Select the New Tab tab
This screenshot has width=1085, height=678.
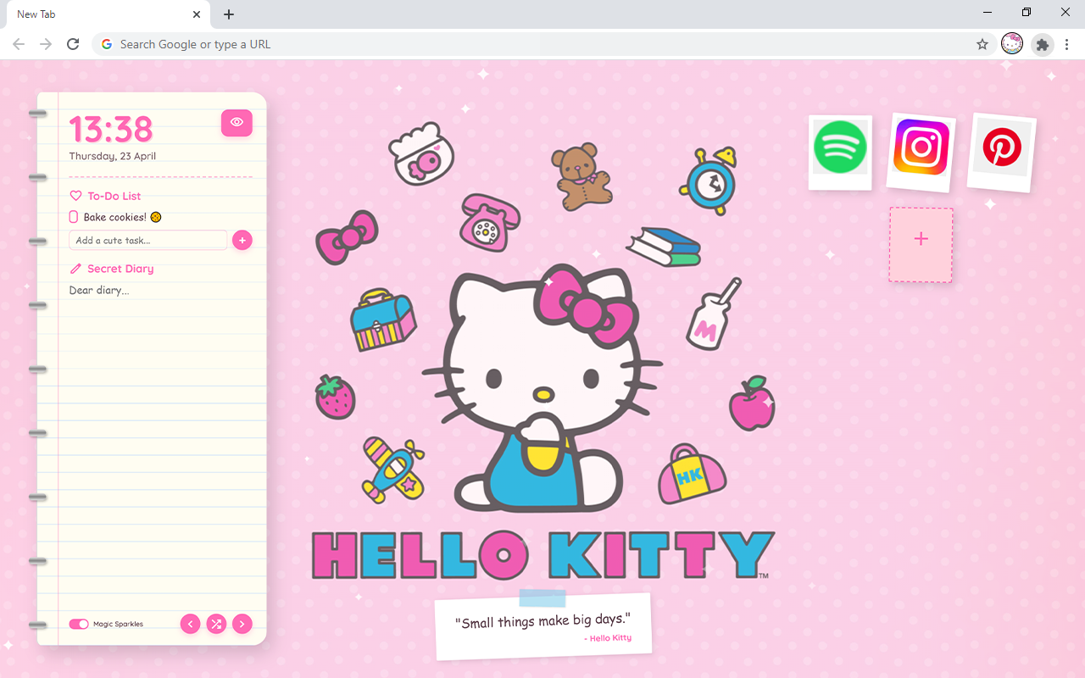coord(102,14)
